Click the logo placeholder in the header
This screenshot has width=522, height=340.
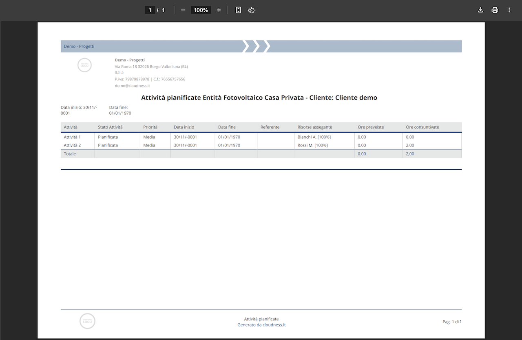[x=85, y=65]
